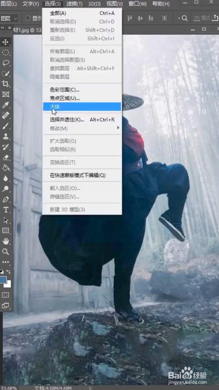
Task: Select the Quick Selection tool
Action: point(6,73)
